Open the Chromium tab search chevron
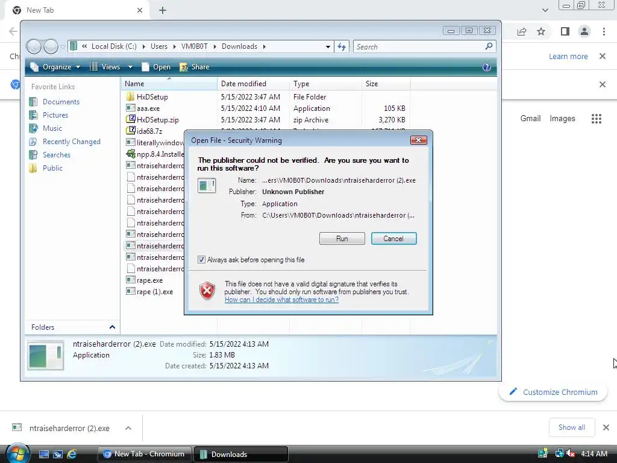This screenshot has width=617, height=463. (x=545, y=10)
